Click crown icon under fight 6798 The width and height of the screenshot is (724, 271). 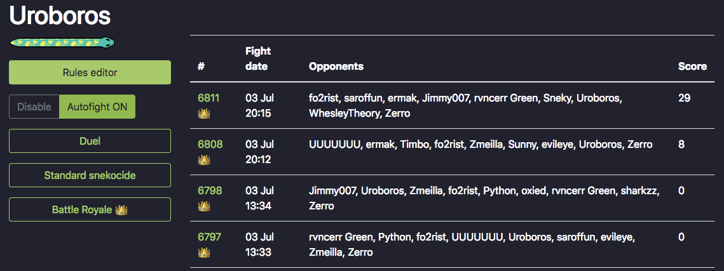[x=204, y=206]
